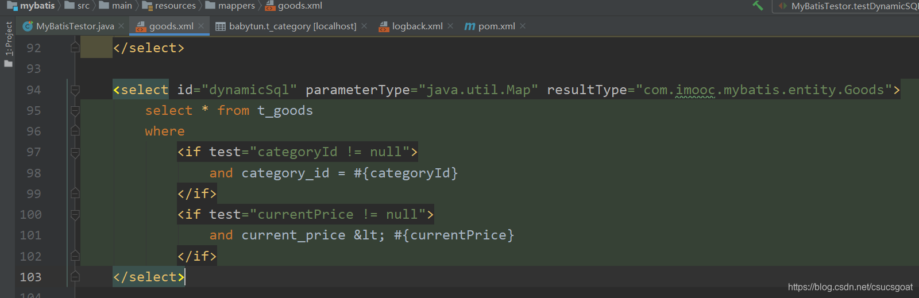Click the folder icon below Project label
The width and height of the screenshot is (919, 298).
click(x=8, y=63)
